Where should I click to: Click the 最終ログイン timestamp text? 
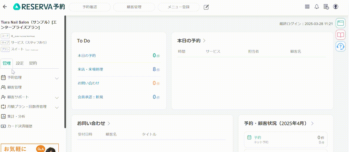click(306, 24)
